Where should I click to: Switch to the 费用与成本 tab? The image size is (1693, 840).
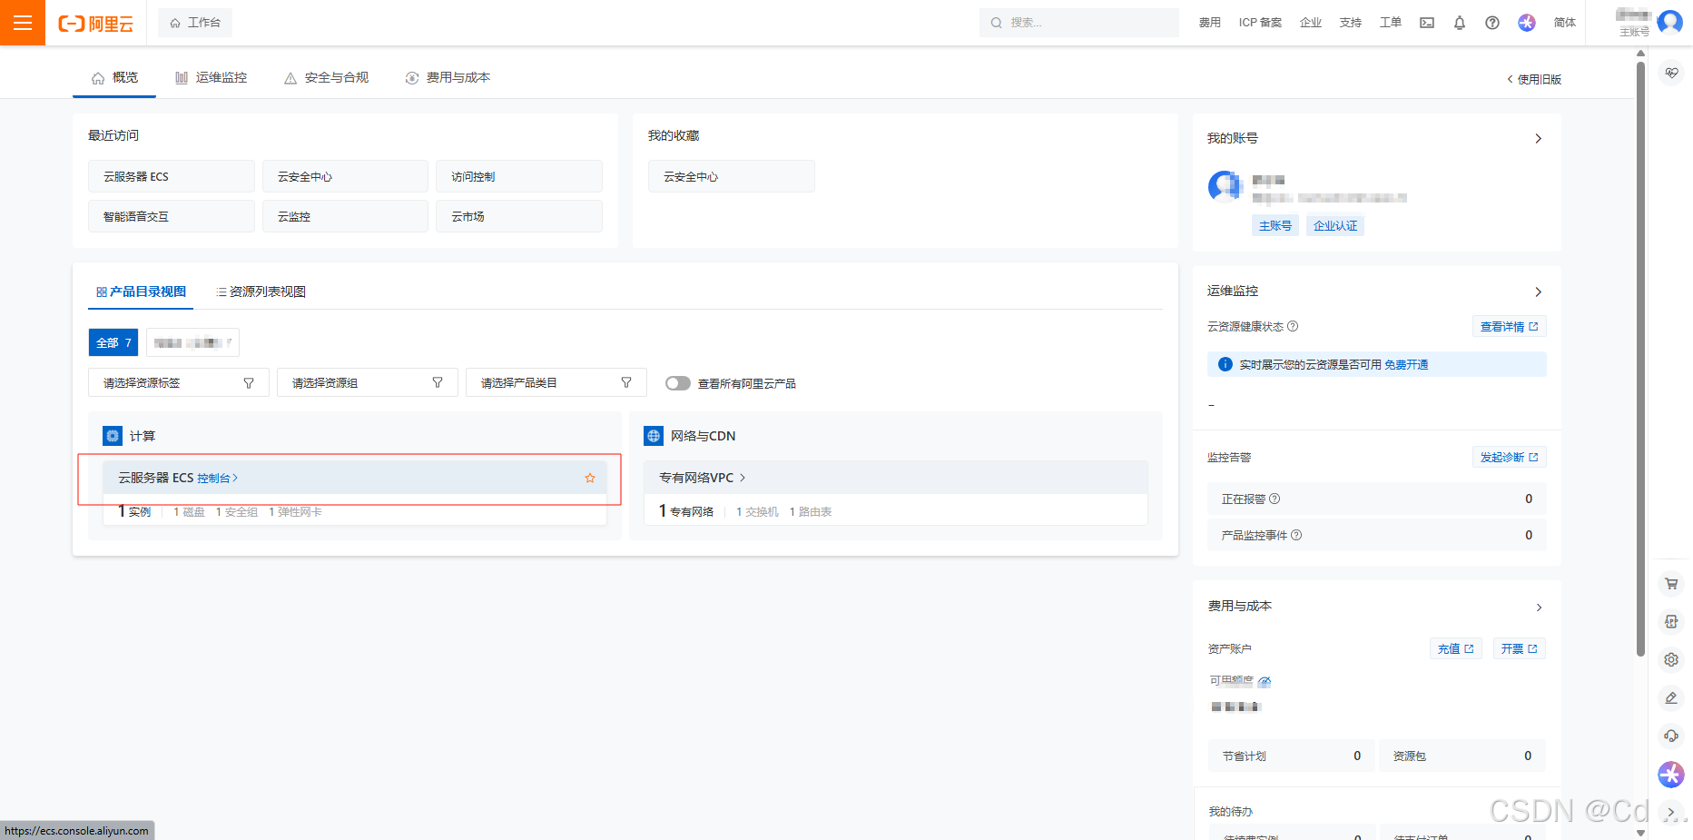448,78
